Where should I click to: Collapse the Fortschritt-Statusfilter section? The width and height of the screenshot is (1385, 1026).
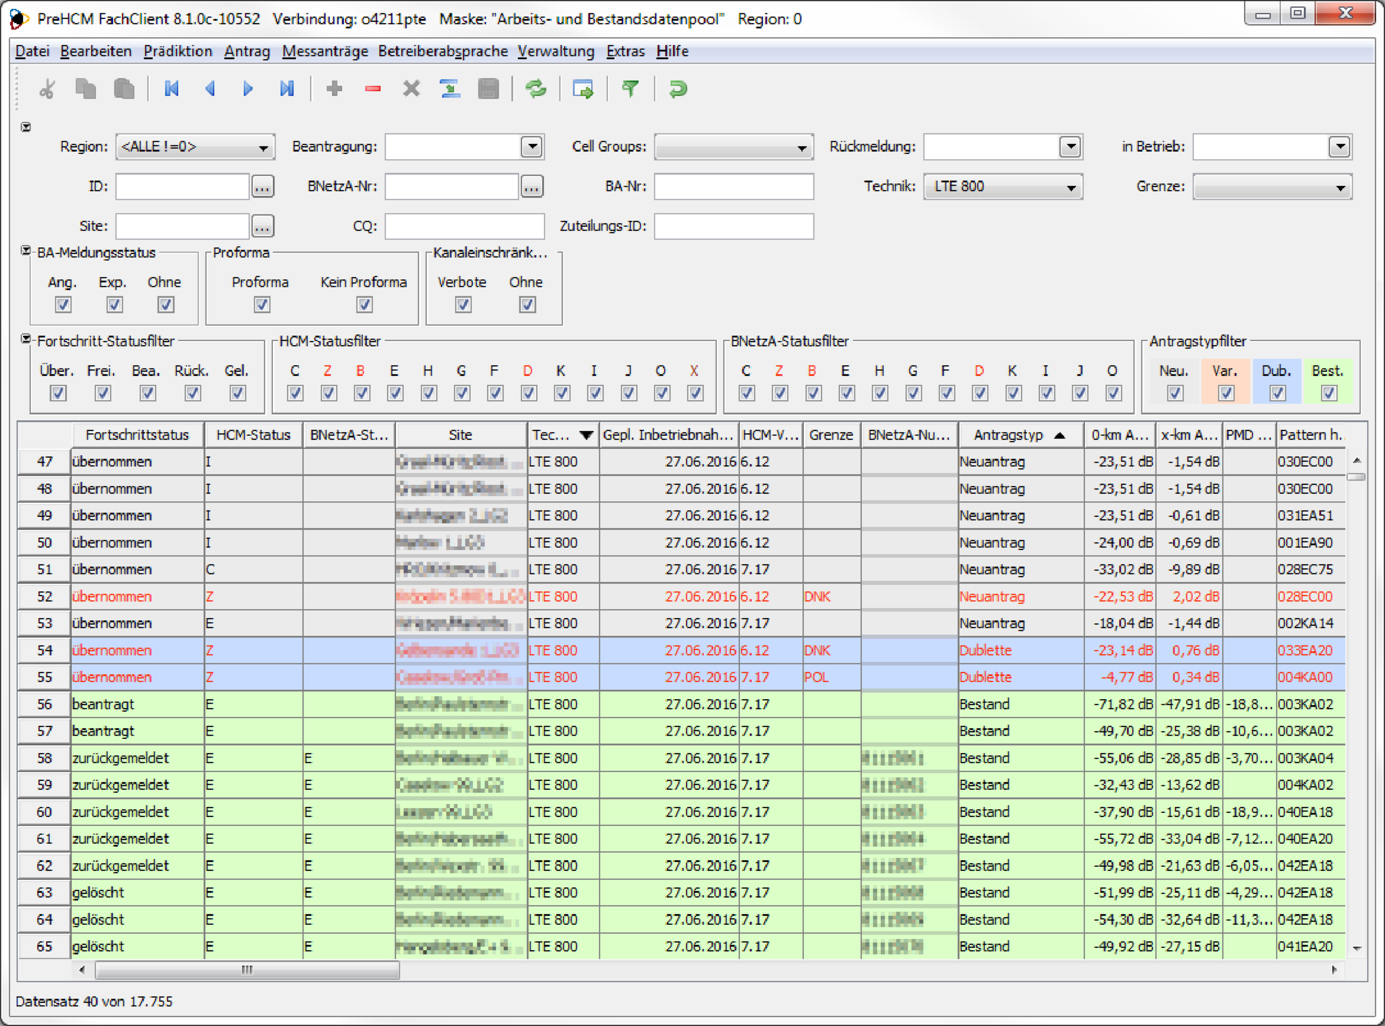pos(26,338)
